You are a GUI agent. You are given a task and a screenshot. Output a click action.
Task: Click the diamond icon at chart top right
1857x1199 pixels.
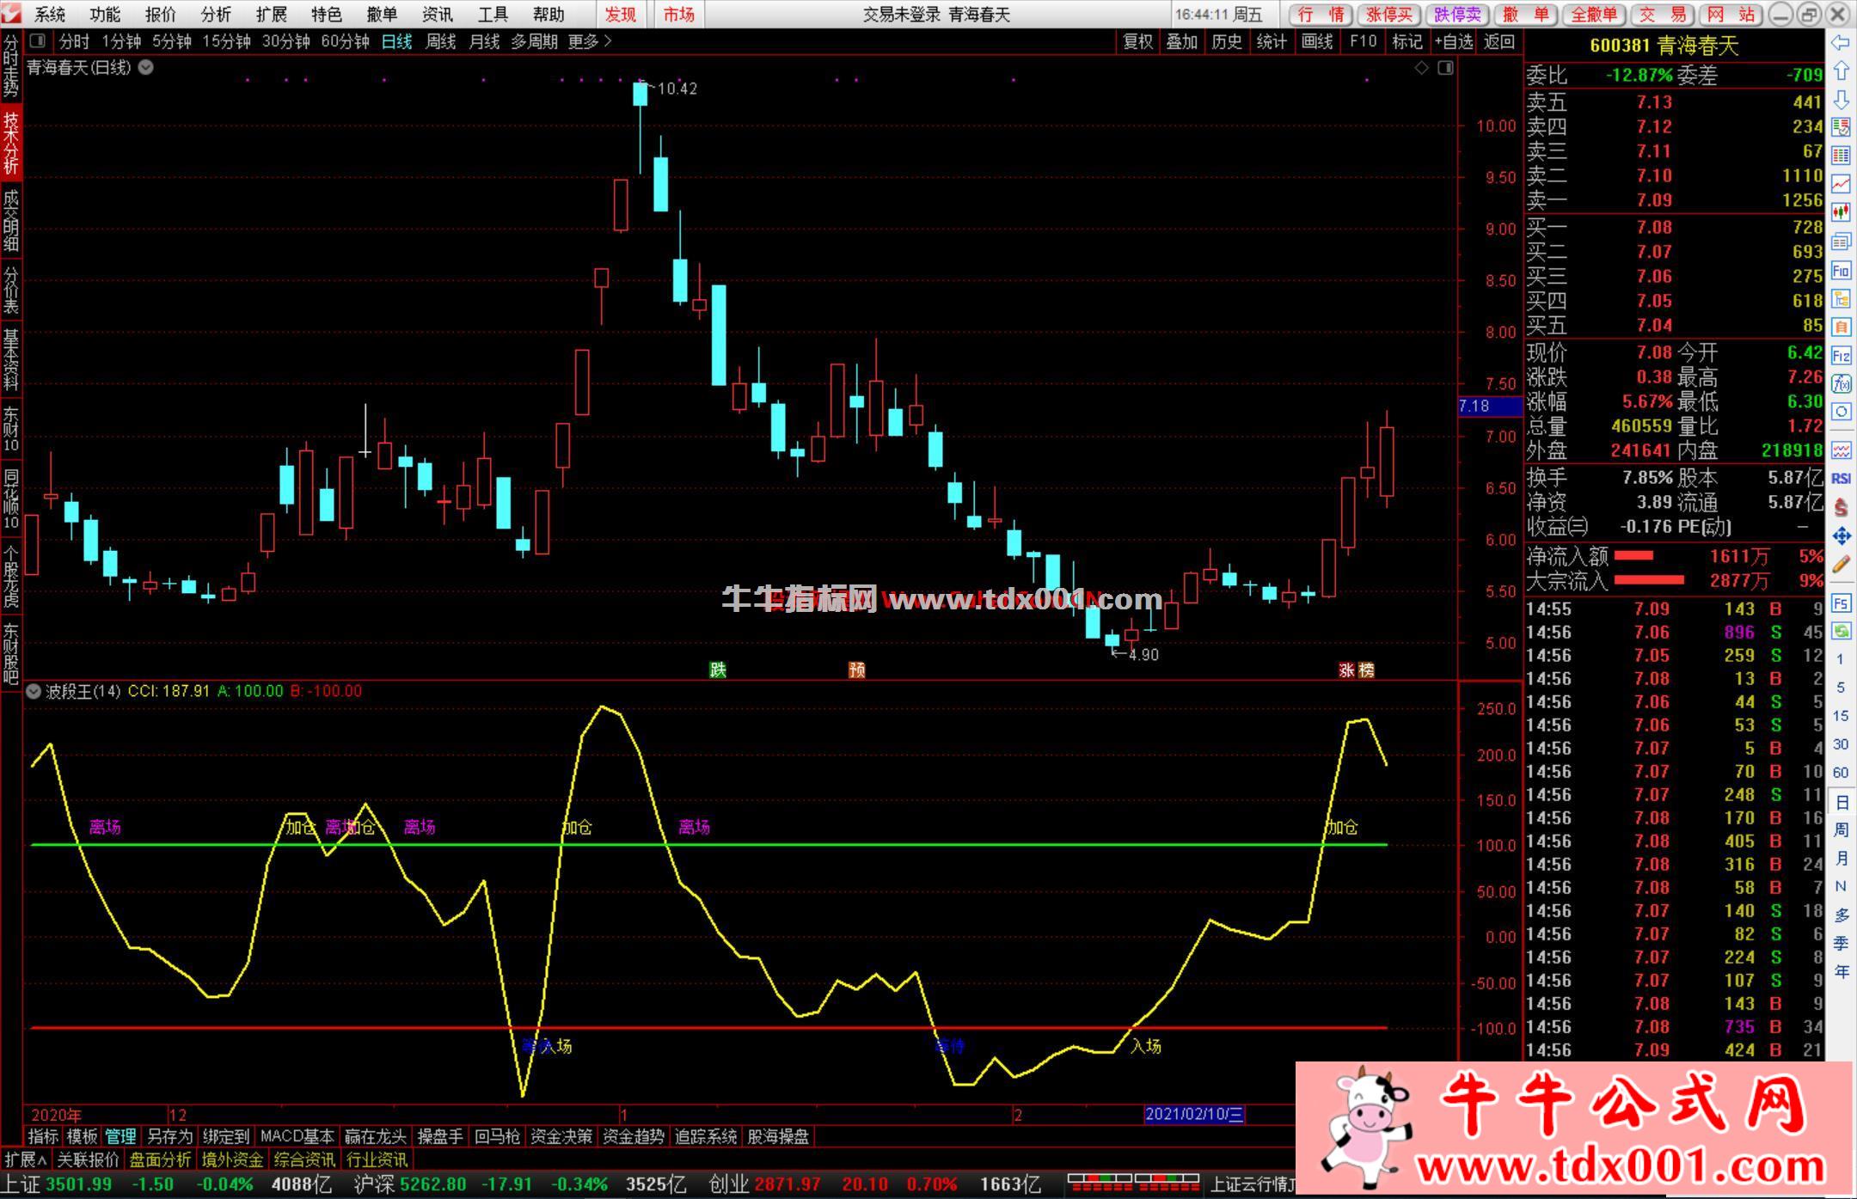point(1421,68)
